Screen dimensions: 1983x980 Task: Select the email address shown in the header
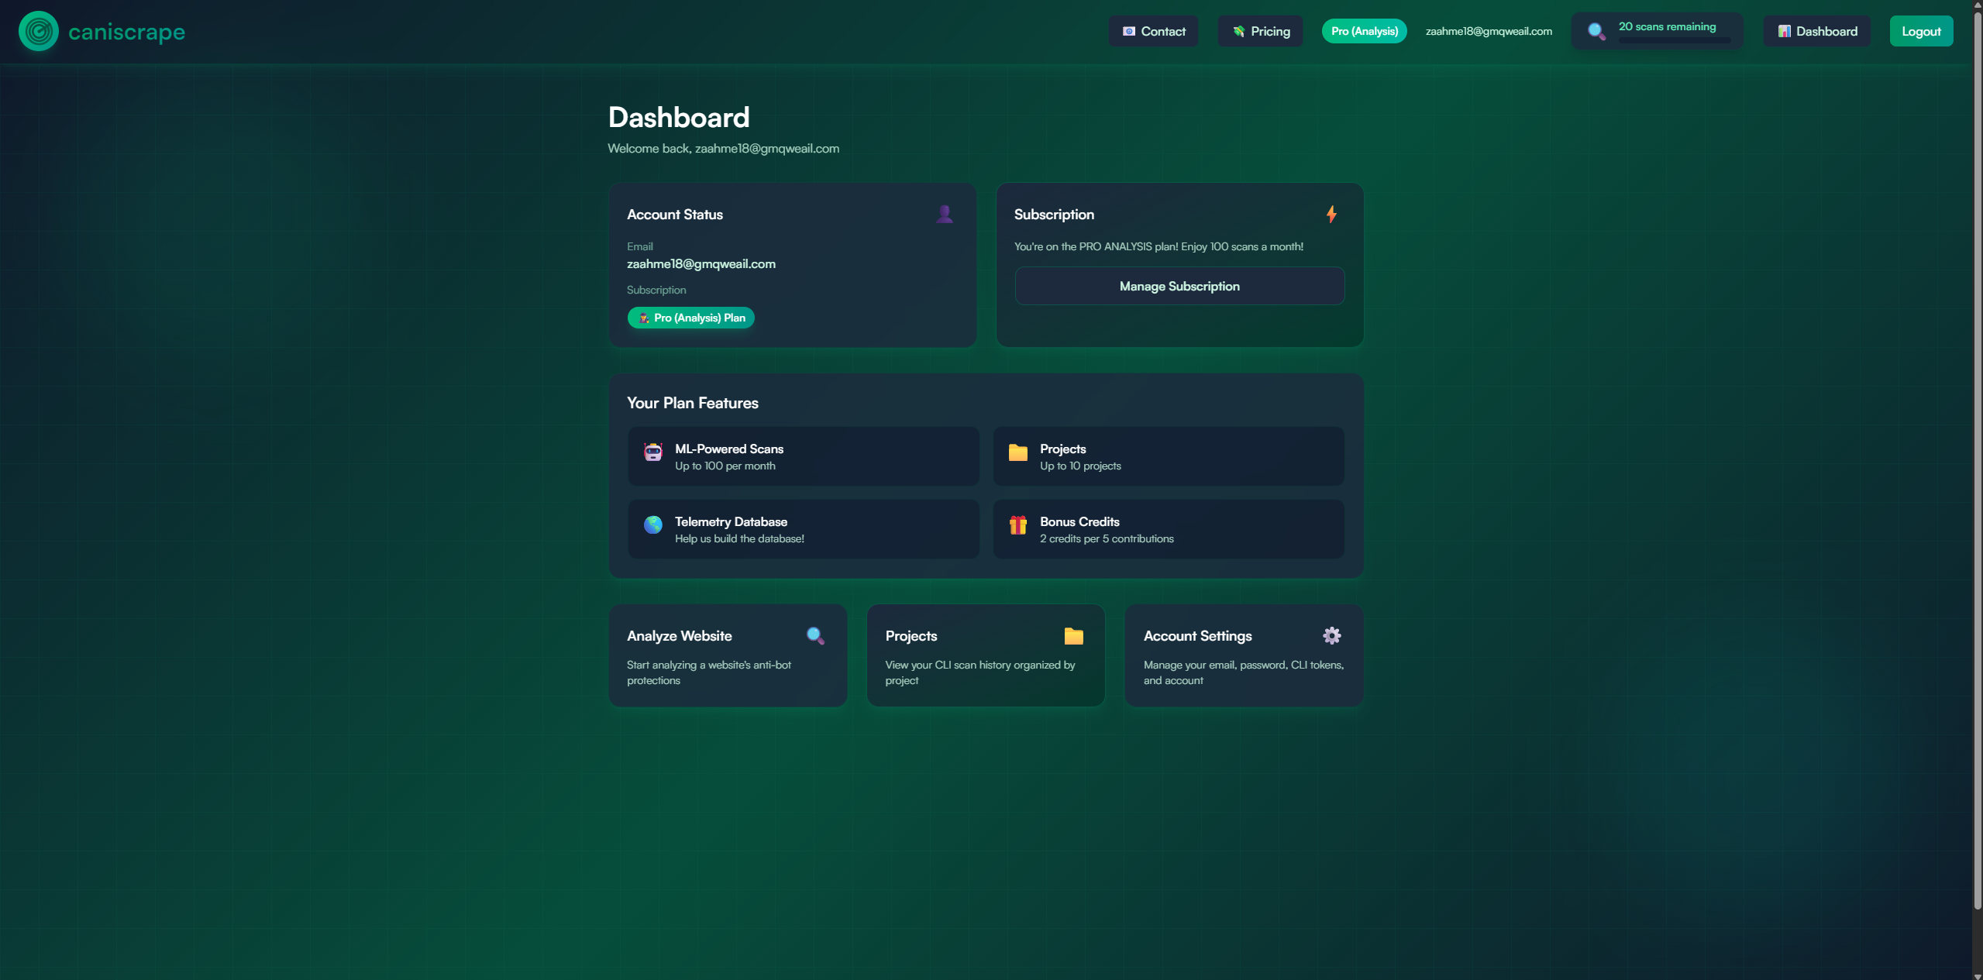pos(1489,31)
